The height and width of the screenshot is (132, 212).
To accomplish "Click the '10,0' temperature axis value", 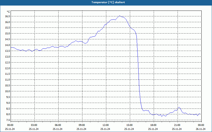I will pyautogui.click(x=7, y=91).
